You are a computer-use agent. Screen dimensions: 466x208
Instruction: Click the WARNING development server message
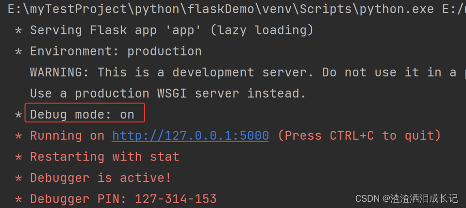pos(248,72)
